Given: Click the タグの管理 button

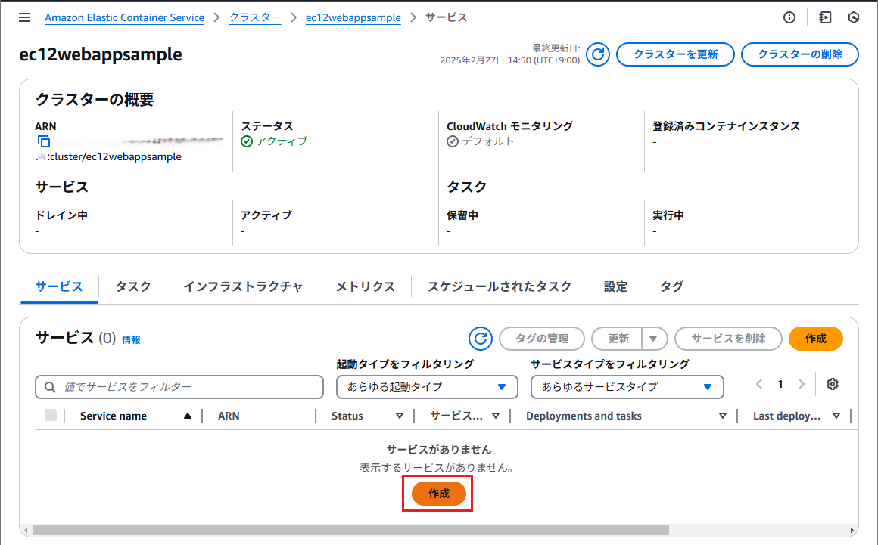Looking at the screenshot, I should (x=541, y=339).
